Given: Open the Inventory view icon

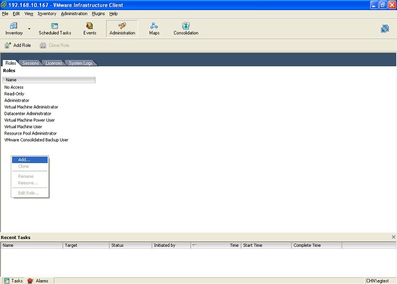Looking at the screenshot, I should point(14,29).
